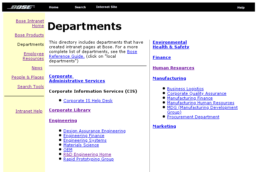Viewport: 256px width, 172px height.
Task: Select Search in the top navigation bar
Action: pyautogui.click(x=80, y=7)
